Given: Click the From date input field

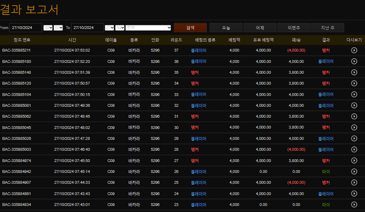Looking at the screenshot, I should 26,27.
